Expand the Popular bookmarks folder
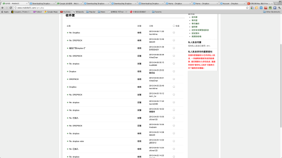 pos(91,12)
